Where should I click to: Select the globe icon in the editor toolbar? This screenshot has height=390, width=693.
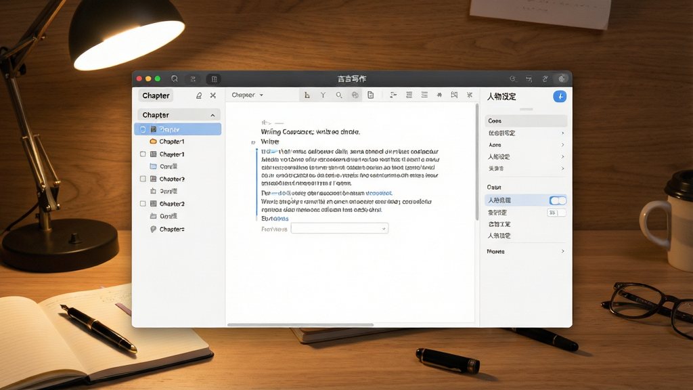click(x=355, y=95)
